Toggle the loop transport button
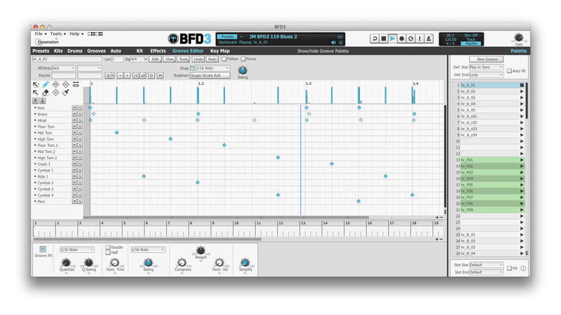Image resolution: width=561 pixels, height=315 pixels. [x=410, y=38]
